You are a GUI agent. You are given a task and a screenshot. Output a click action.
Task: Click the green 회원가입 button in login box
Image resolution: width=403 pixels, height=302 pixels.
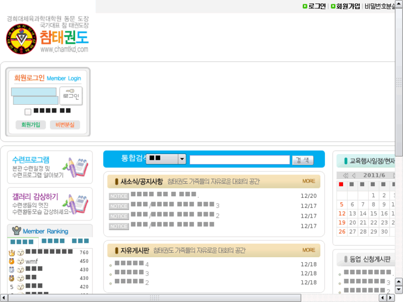(x=30, y=125)
